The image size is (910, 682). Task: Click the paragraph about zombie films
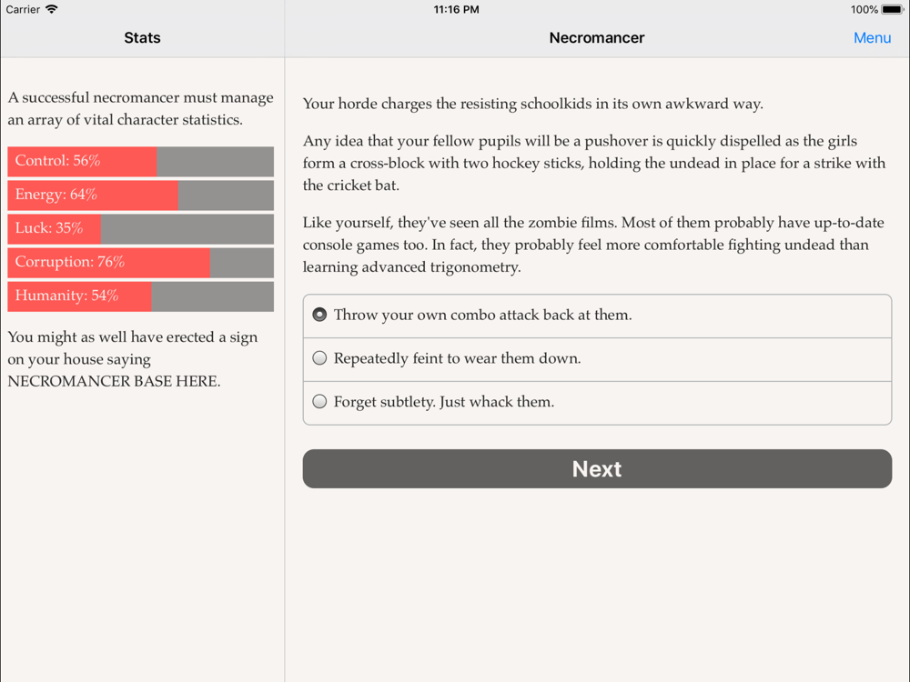click(593, 245)
